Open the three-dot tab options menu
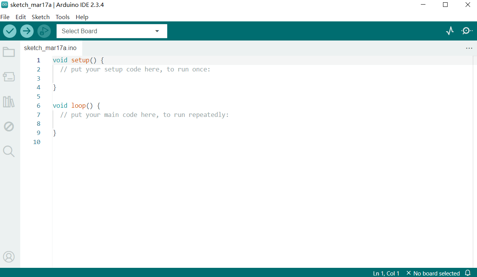The width and height of the screenshot is (477, 277). 469,48
